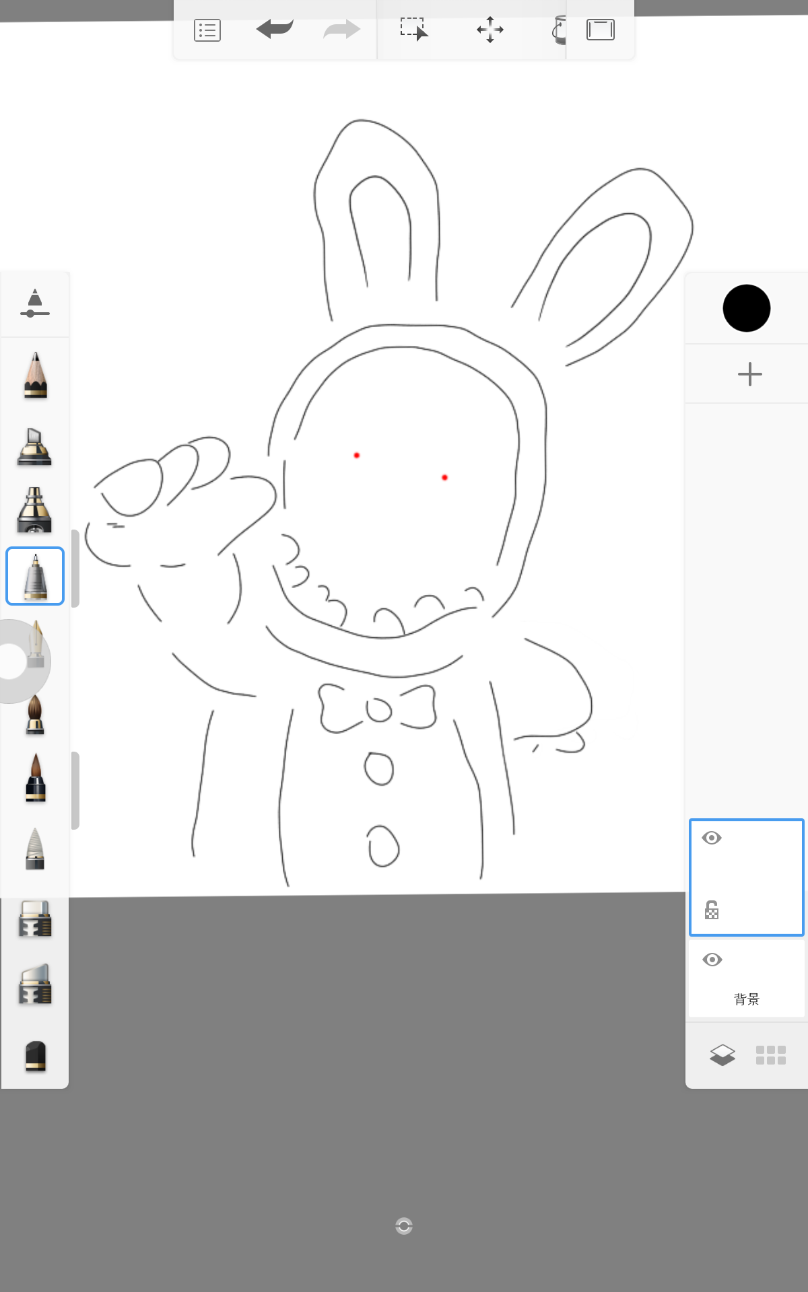This screenshot has height=1292, width=808.
Task: Open the layers panel tab
Action: pos(722,1055)
